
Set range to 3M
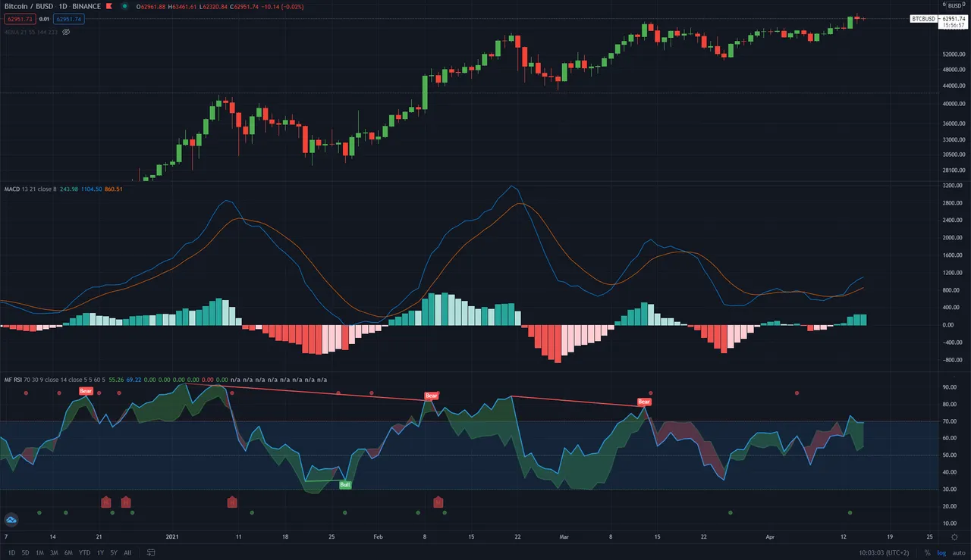[x=54, y=552]
